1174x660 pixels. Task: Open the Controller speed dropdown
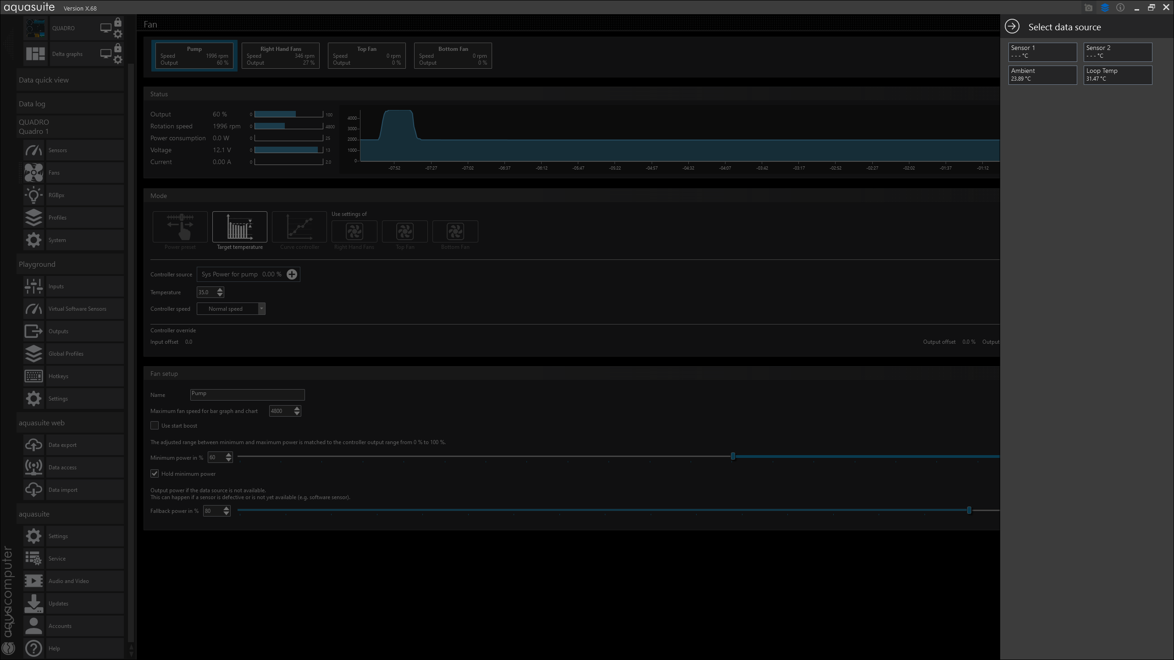pos(261,309)
